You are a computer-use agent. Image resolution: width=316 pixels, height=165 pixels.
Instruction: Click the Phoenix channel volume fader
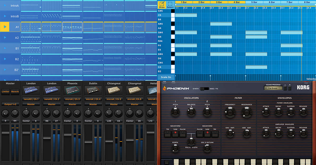point(68,135)
